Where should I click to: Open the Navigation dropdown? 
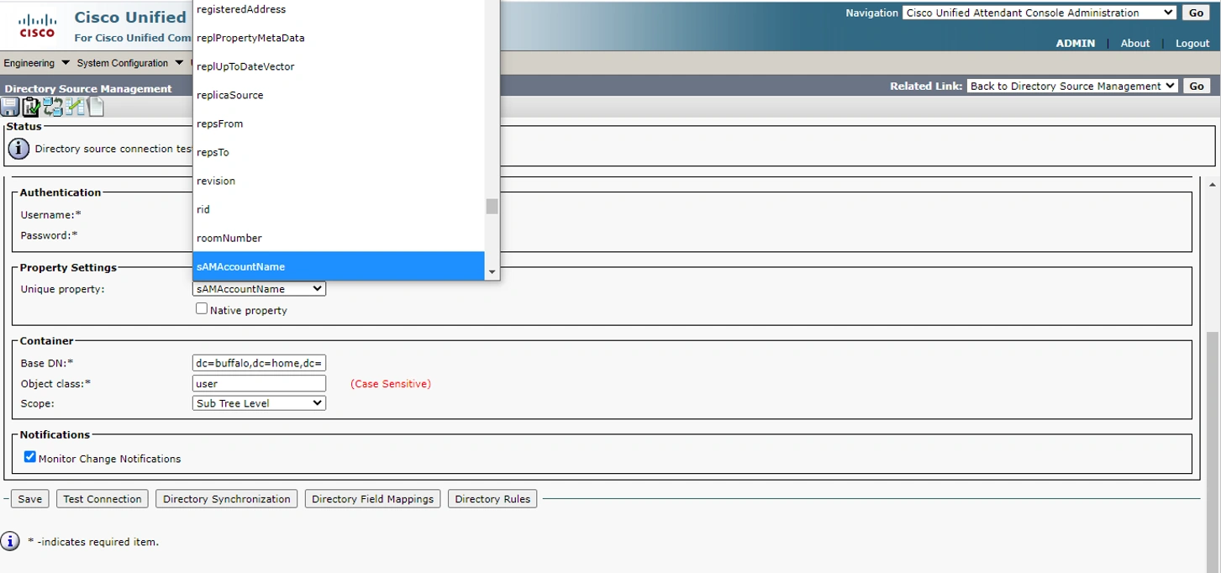(x=1039, y=13)
